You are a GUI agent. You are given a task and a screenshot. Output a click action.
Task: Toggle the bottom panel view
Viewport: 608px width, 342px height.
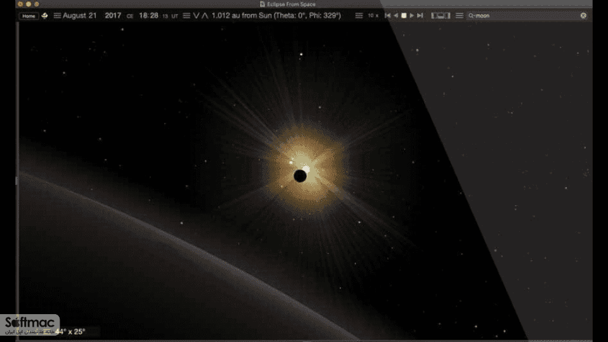pyautogui.click(x=441, y=16)
